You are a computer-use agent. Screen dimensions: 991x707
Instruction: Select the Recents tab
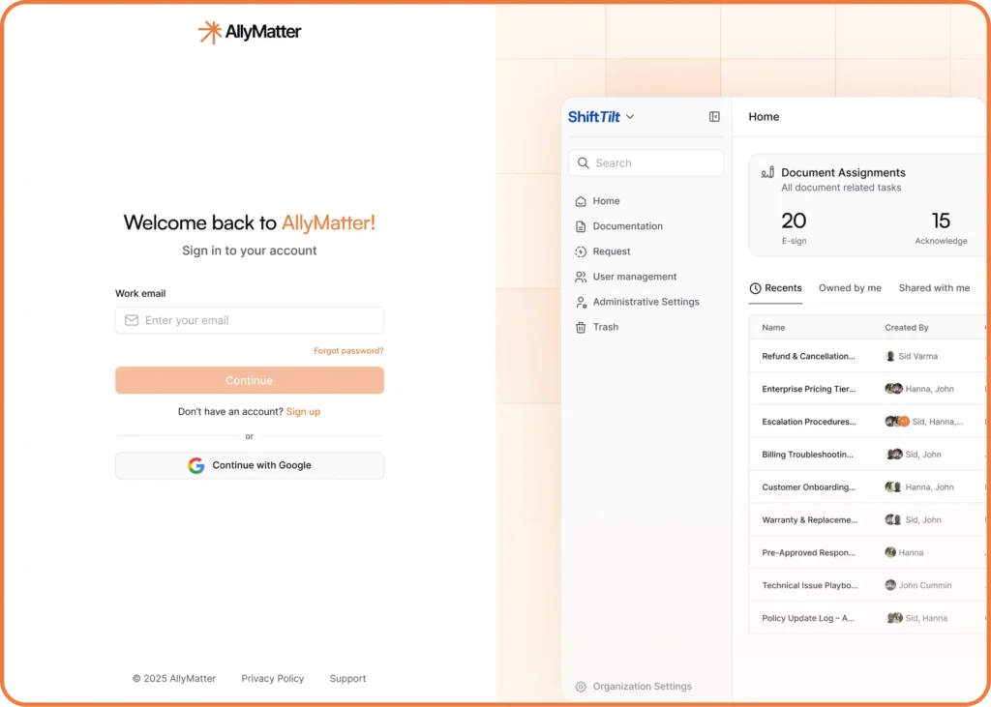click(776, 287)
